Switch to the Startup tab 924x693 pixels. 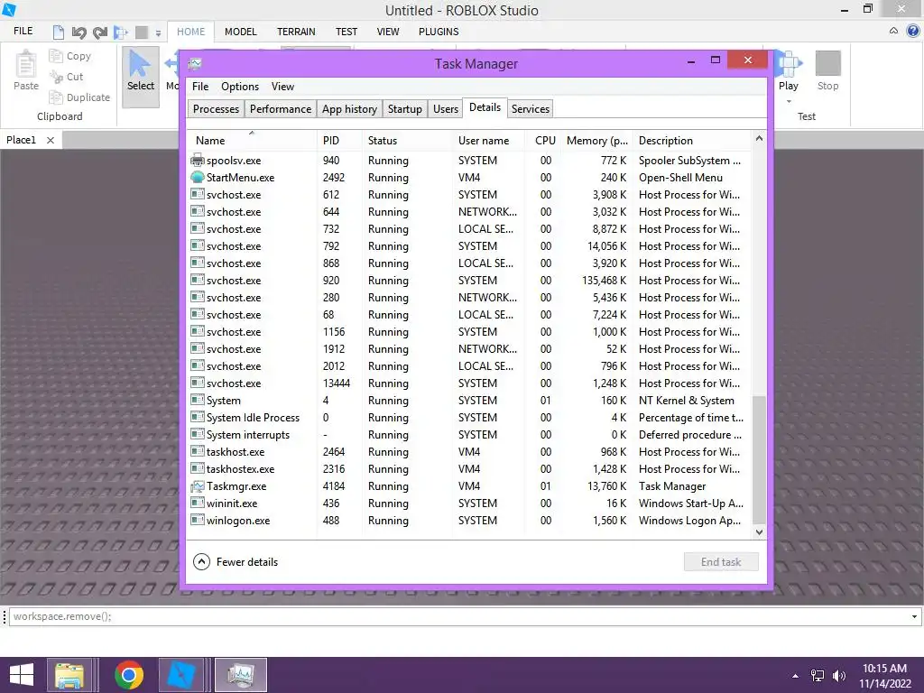405,109
